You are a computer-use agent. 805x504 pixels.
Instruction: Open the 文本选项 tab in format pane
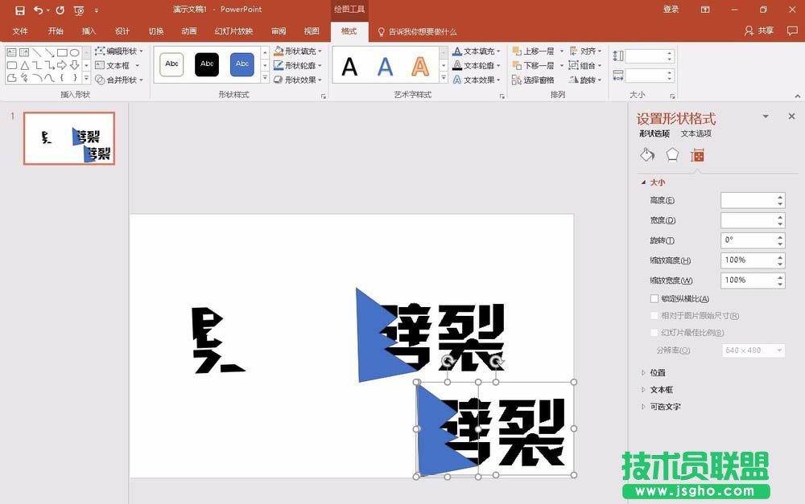[696, 133]
